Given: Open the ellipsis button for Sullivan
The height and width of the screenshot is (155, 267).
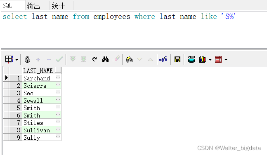Looking at the screenshot, I should tap(58, 129).
